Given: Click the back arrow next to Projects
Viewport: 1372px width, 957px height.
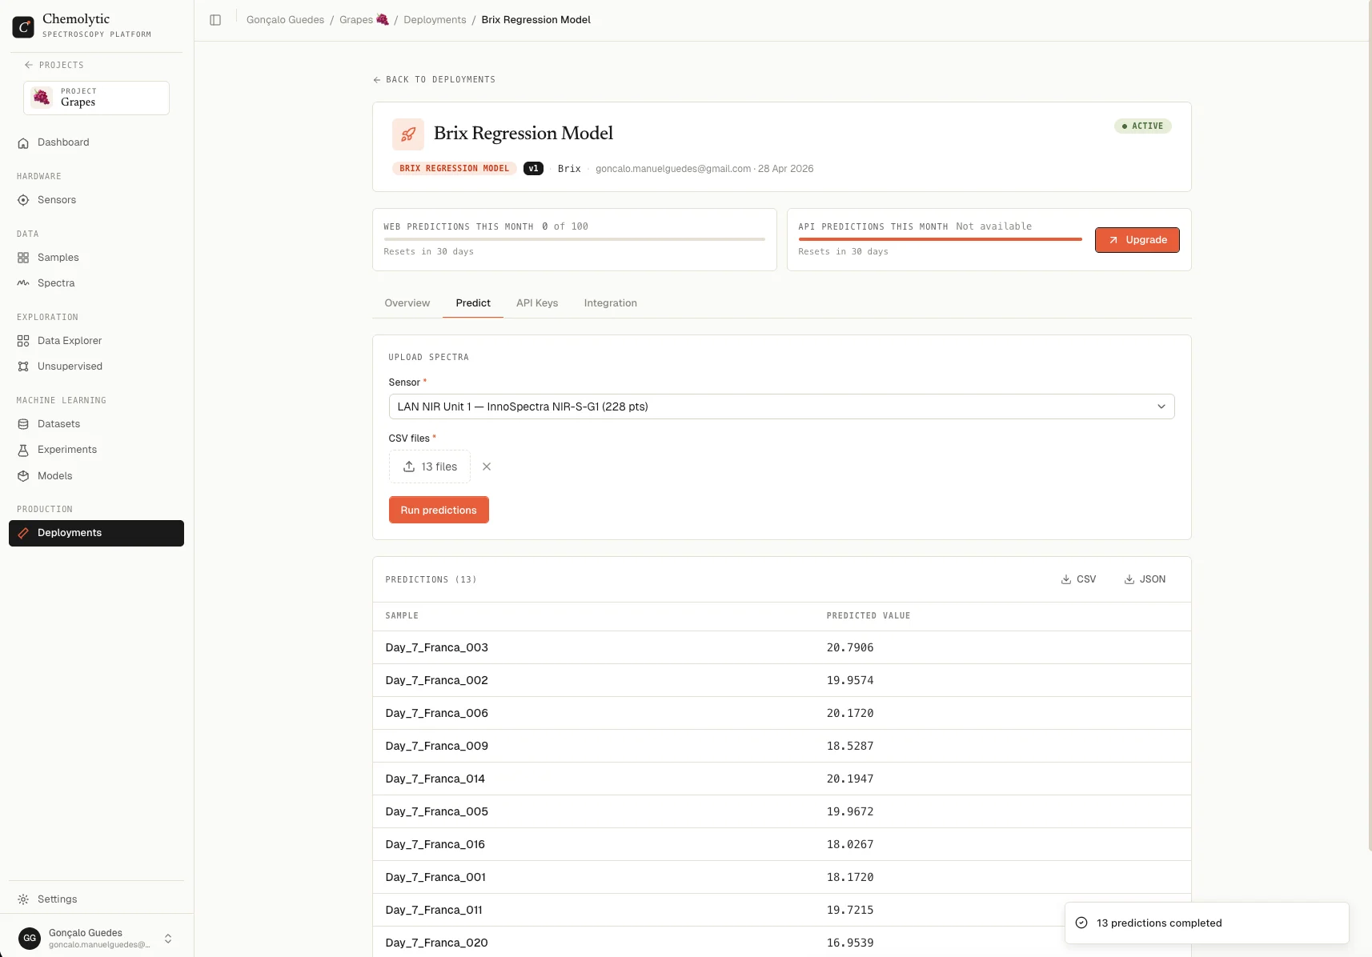Looking at the screenshot, I should click(x=29, y=65).
